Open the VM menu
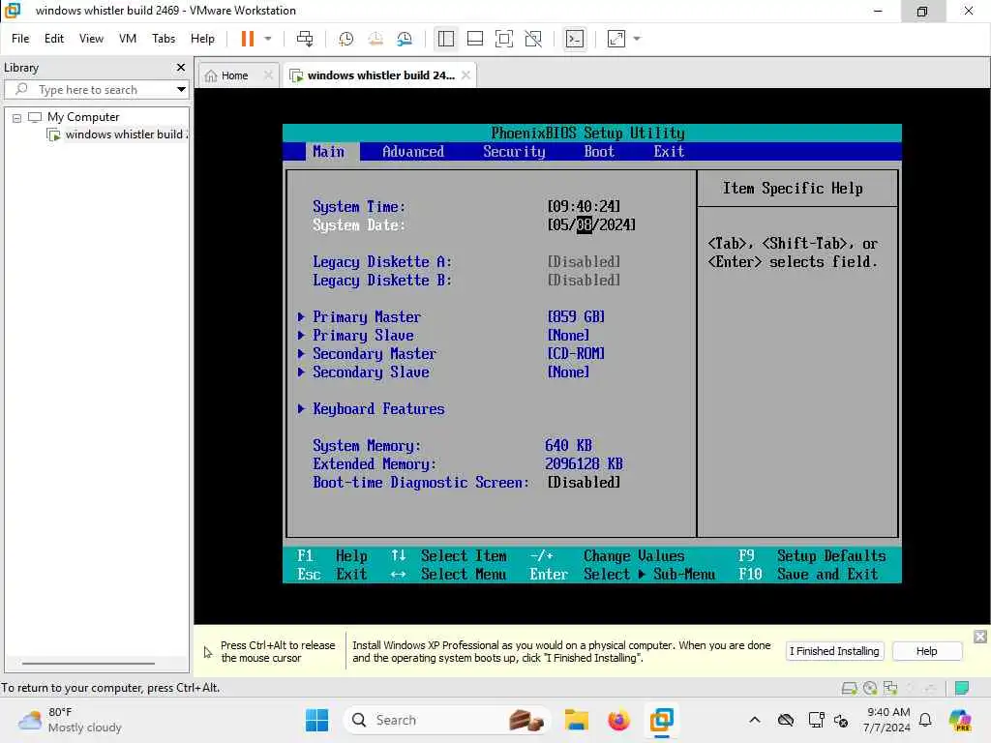 pyautogui.click(x=127, y=39)
